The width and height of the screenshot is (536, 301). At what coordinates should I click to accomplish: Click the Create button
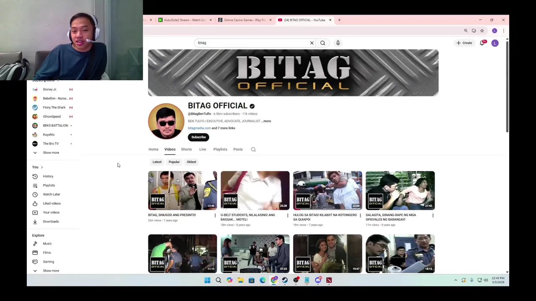click(464, 43)
